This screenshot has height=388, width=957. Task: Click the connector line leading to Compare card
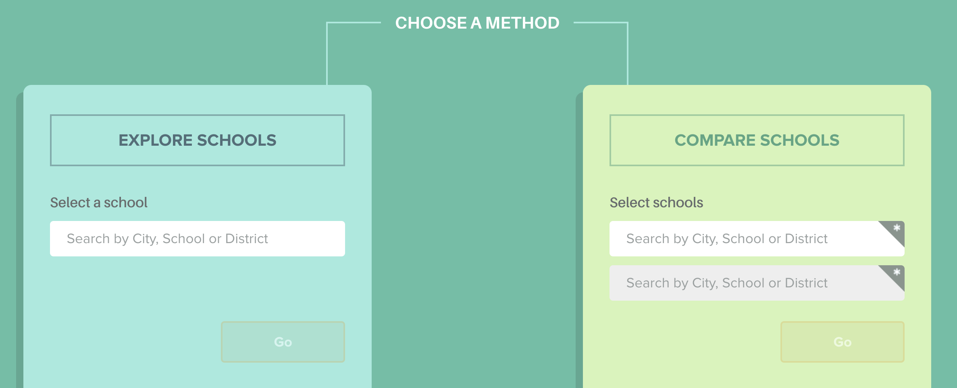(x=628, y=52)
